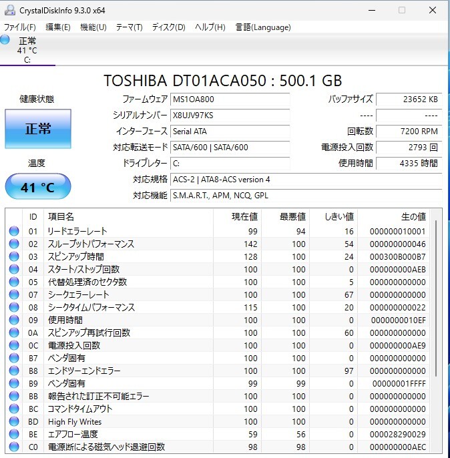The height and width of the screenshot is (458, 450).
Task: Close the CrystalDiskInfo window
Action: click(x=433, y=10)
